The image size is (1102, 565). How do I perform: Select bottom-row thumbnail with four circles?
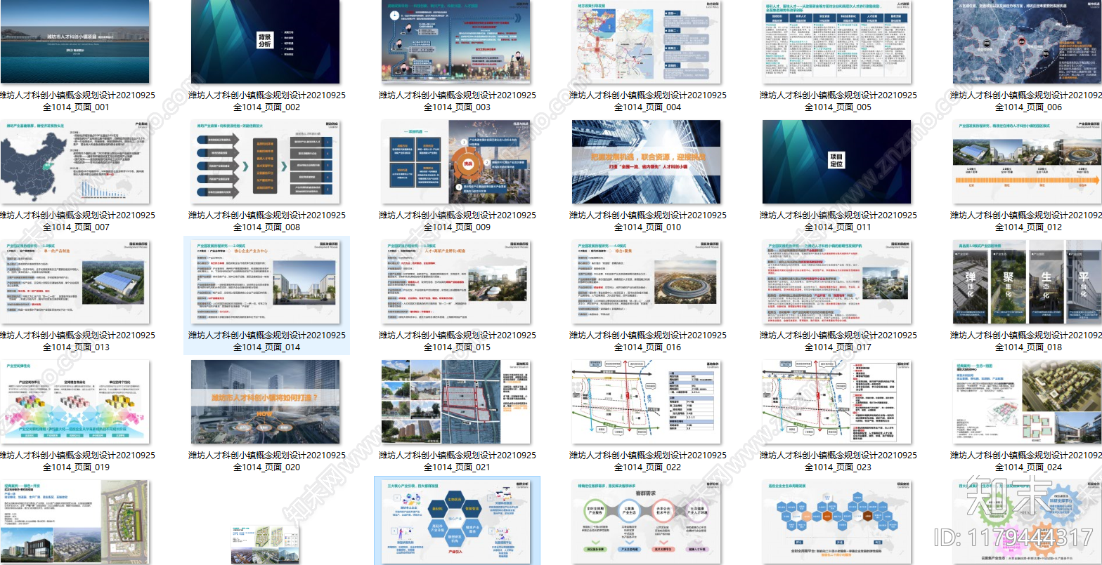tap(646, 522)
